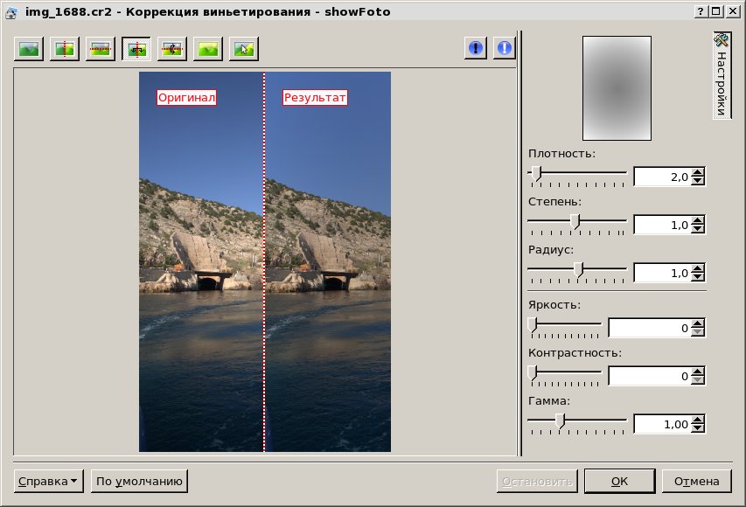This screenshot has height=507, width=746.
Task: Select duplicate vertical split preview icon
Action: pos(136,48)
